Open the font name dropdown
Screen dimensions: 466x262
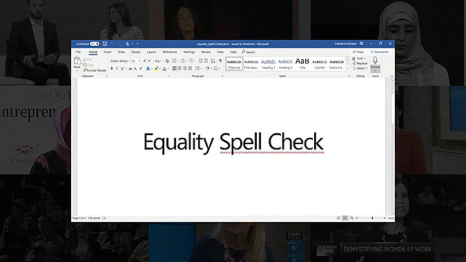pyautogui.click(x=120, y=61)
